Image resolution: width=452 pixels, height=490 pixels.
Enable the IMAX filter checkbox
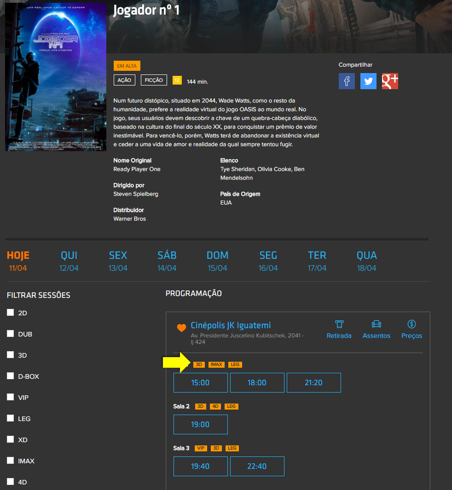11,461
